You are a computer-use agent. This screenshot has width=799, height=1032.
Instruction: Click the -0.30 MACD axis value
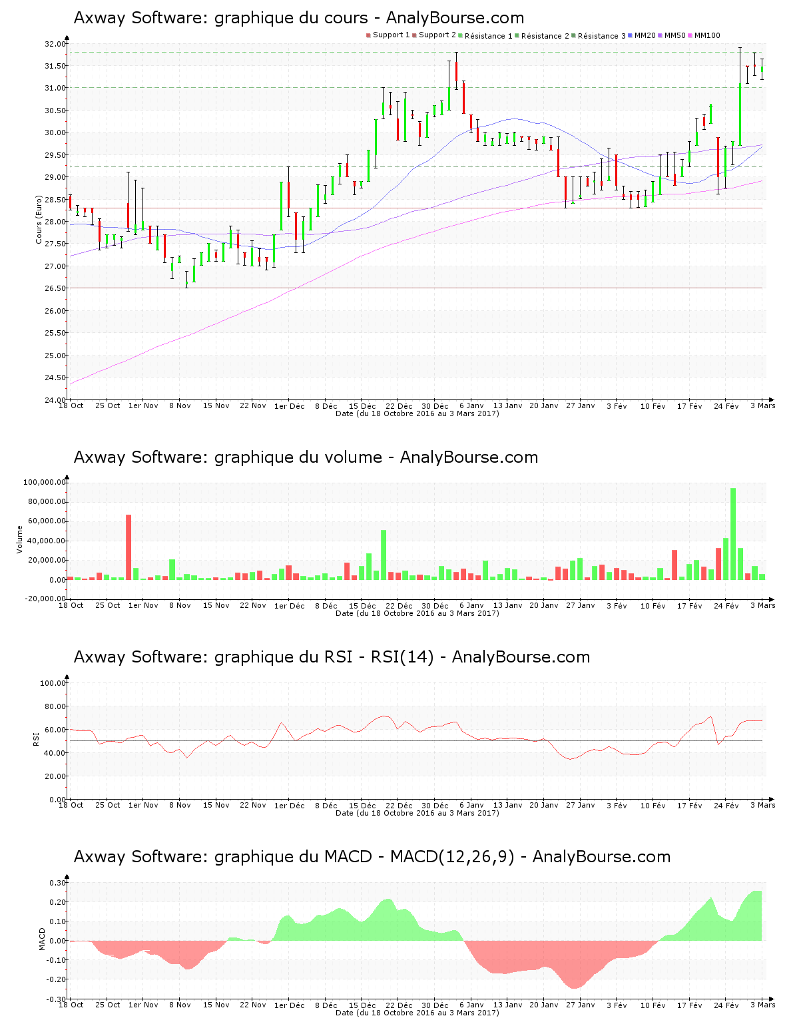coord(57,999)
